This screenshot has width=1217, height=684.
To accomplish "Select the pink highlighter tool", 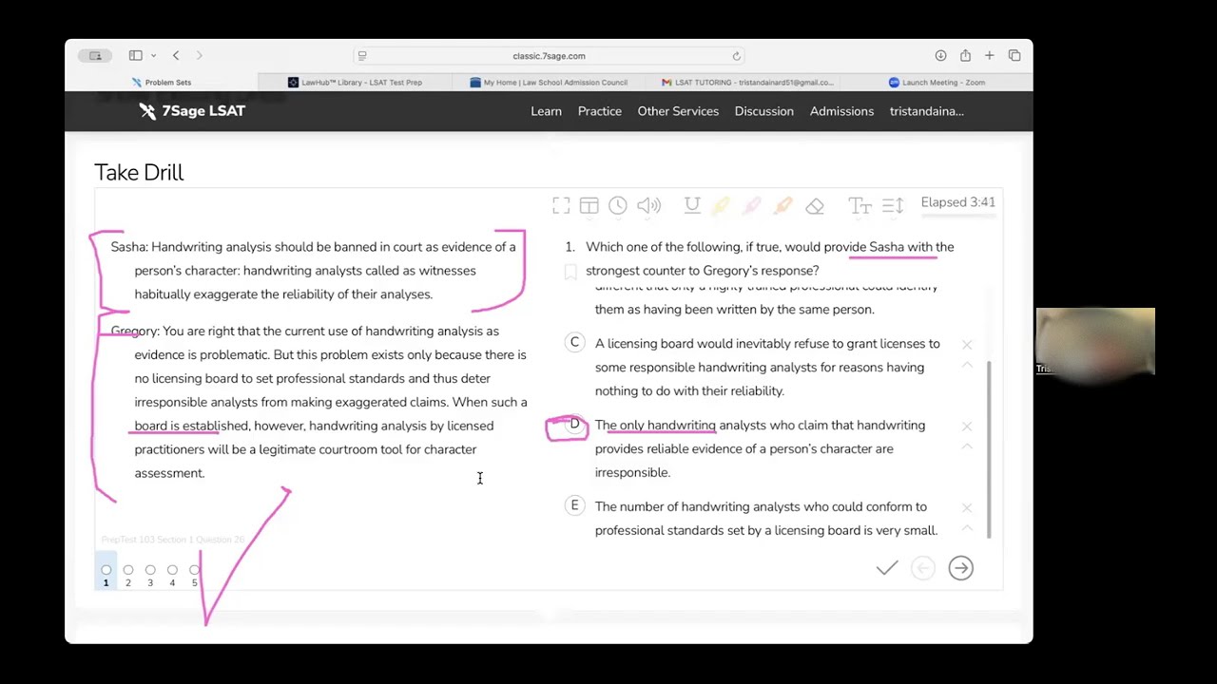I will (x=751, y=206).
